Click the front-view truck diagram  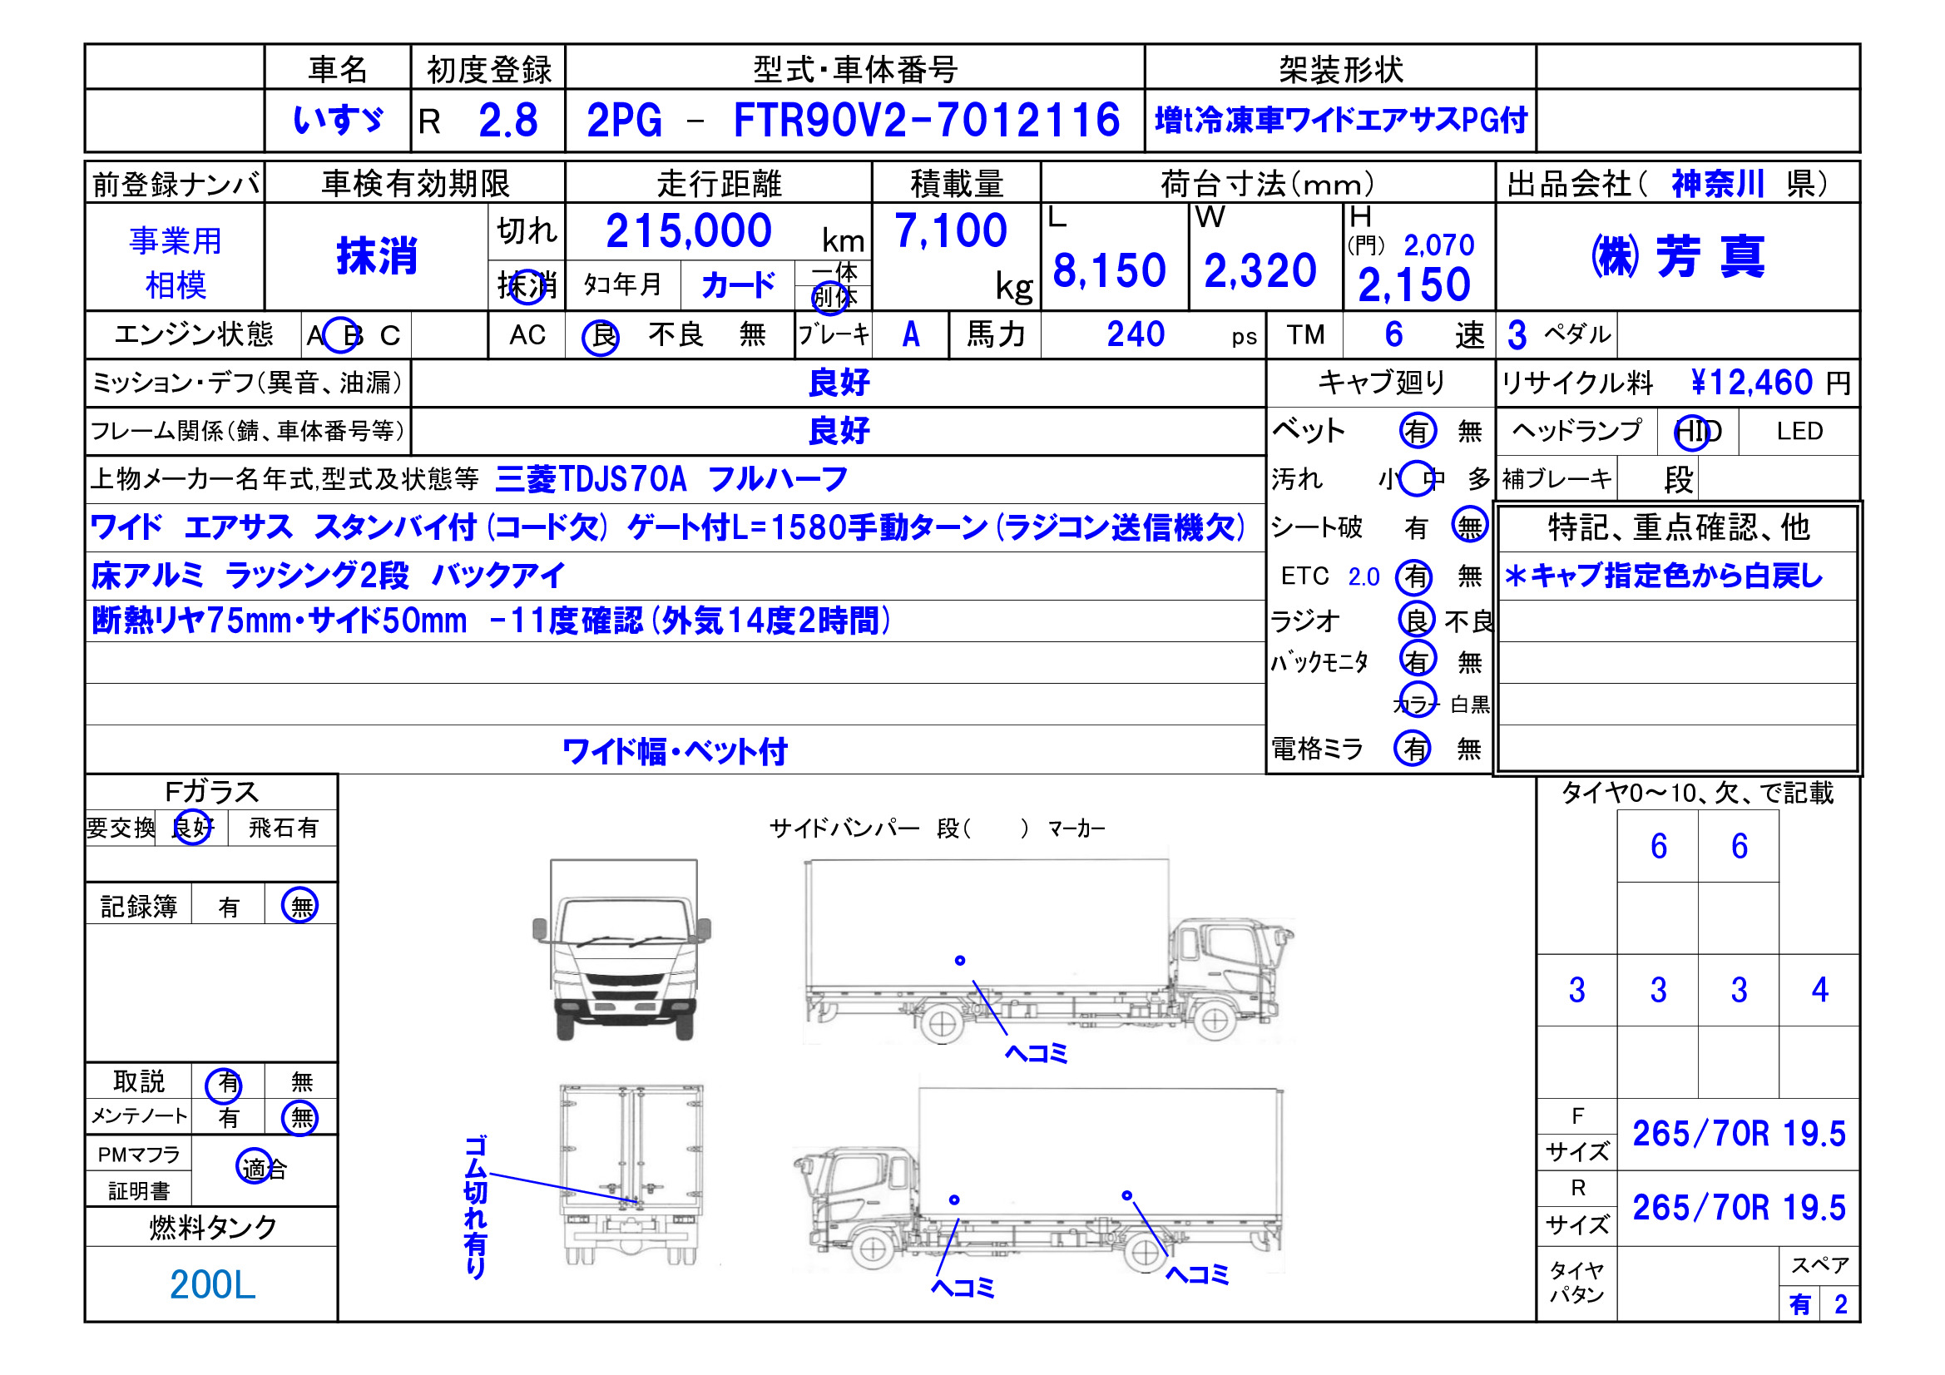coord(622,957)
